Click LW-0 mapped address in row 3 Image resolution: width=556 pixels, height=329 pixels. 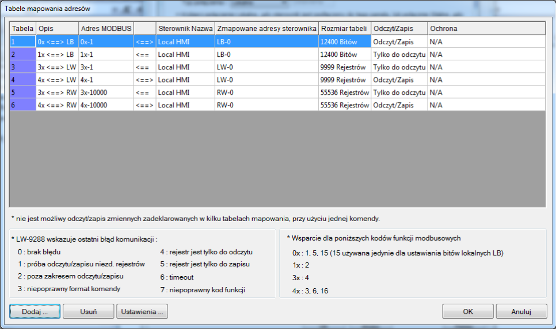pos(266,67)
